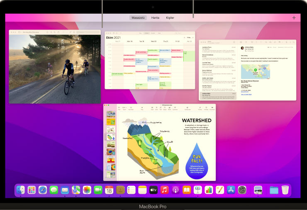
Task: Open Podcasts from the Dock
Action: [175, 190]
